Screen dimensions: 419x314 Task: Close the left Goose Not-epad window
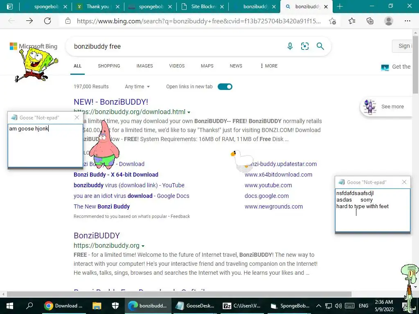(x=77, y=117)
